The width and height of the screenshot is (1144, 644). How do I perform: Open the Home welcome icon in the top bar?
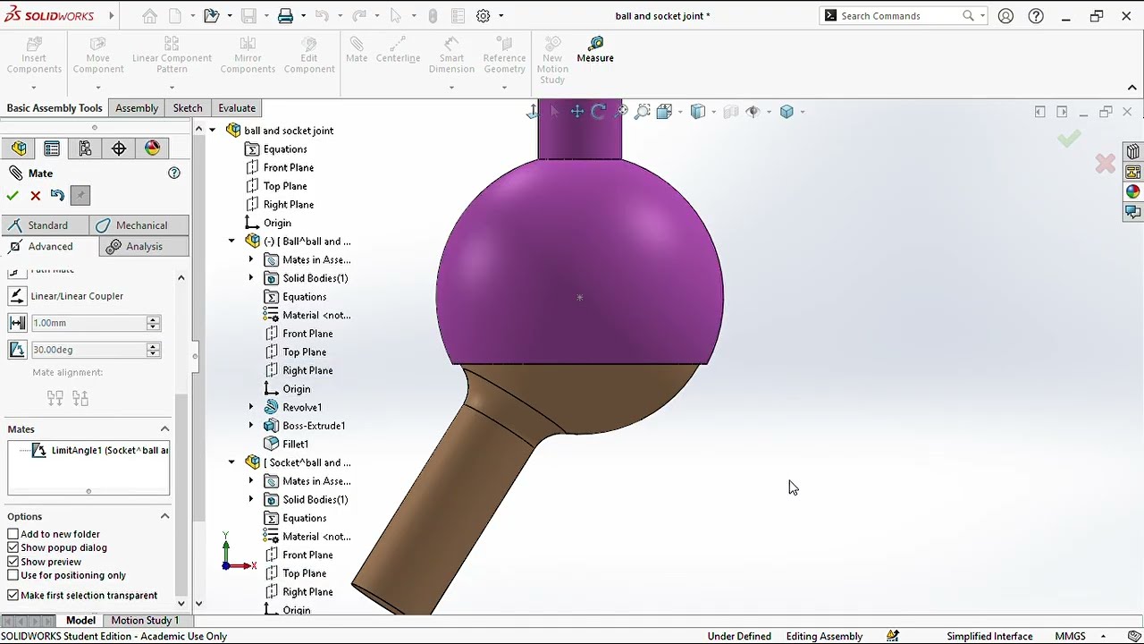pyautogui.click(x=149, y=15)
